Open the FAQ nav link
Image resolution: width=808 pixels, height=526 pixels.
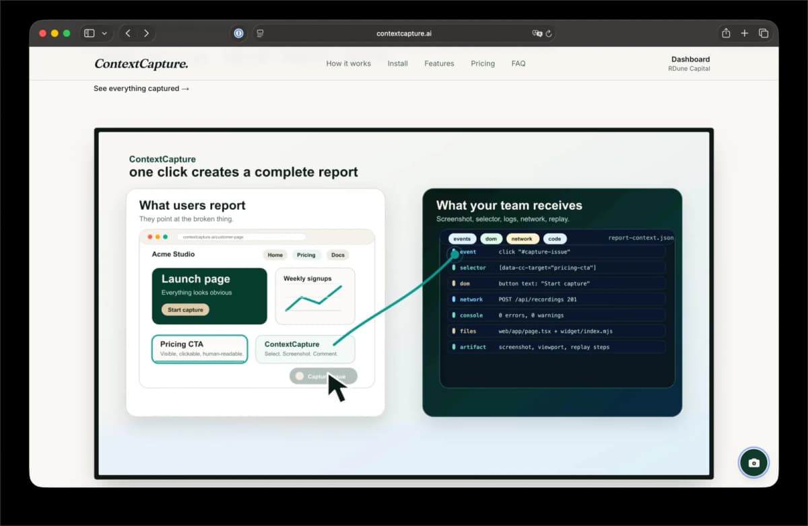click(x=518, y=63)
